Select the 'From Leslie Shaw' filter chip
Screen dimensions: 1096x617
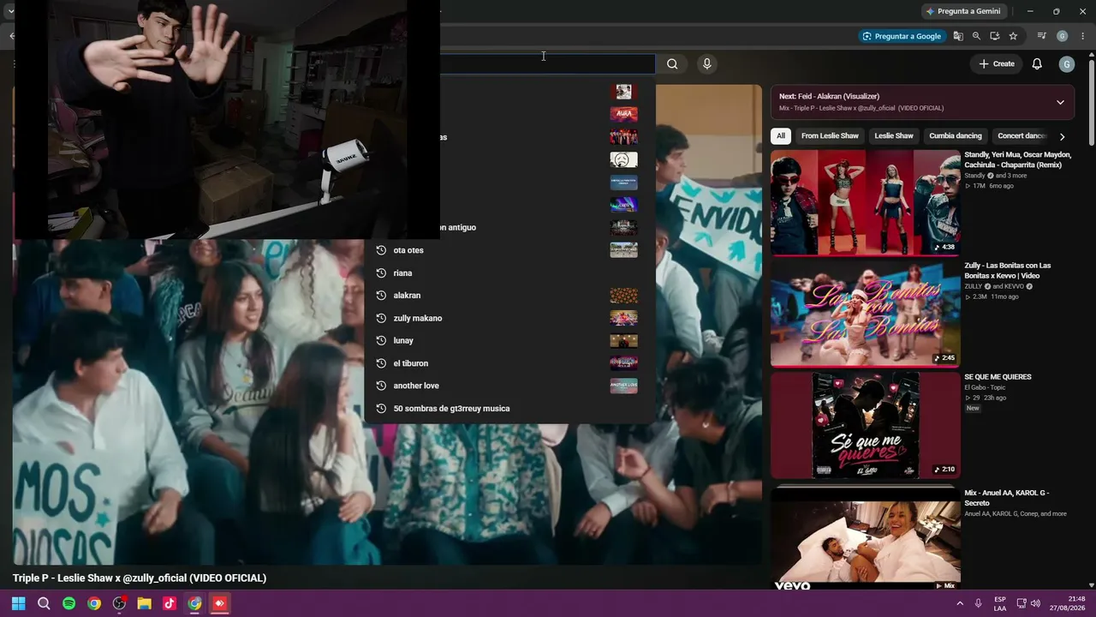(830, 135)
